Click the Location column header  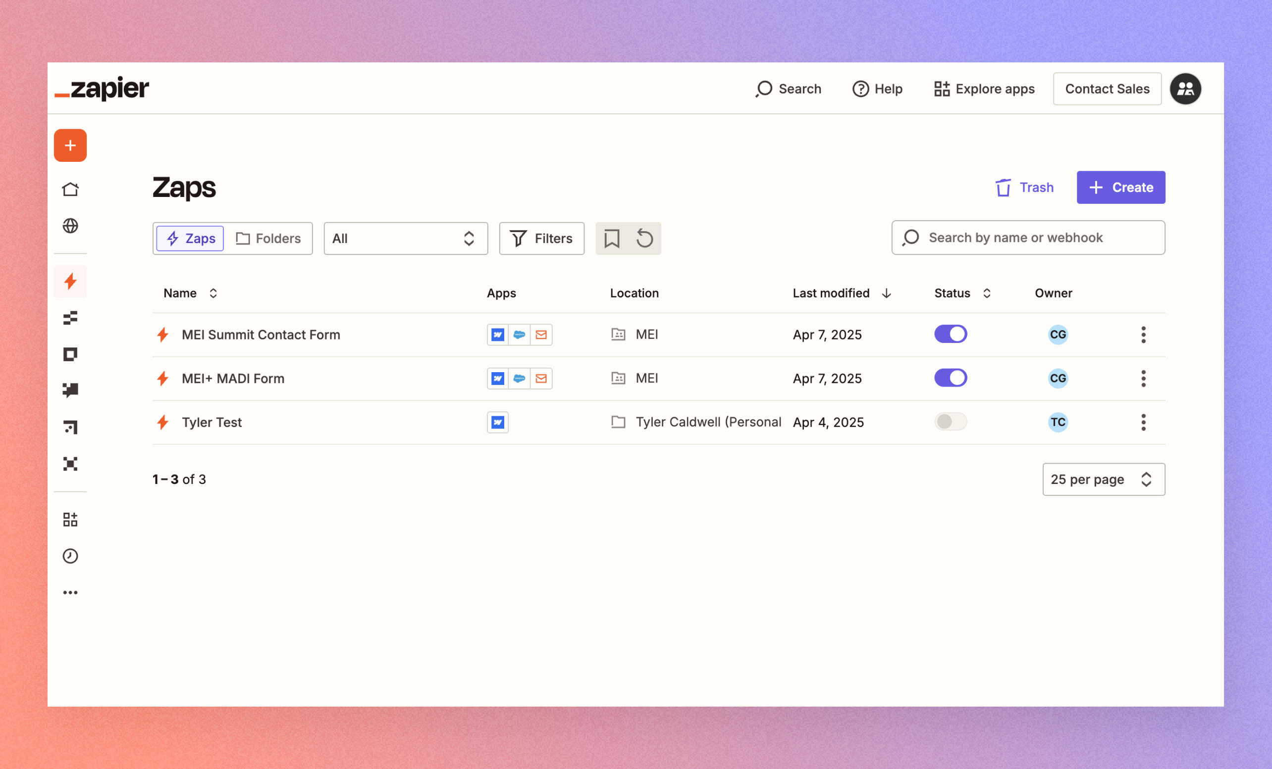tap(634, 293)
